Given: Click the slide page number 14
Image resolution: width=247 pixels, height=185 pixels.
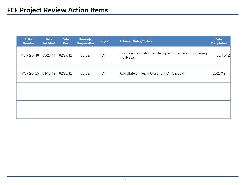Looking at the screenshot, I should 124,179.
